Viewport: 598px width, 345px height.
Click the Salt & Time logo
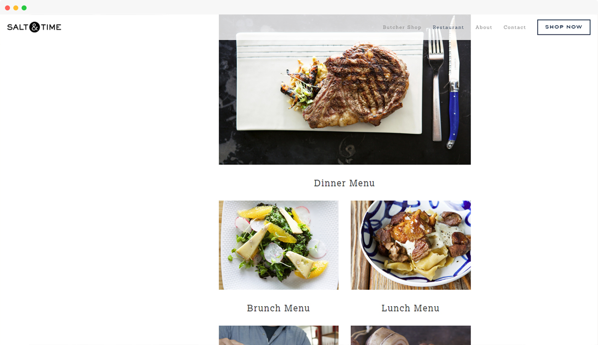click(34, 27)
